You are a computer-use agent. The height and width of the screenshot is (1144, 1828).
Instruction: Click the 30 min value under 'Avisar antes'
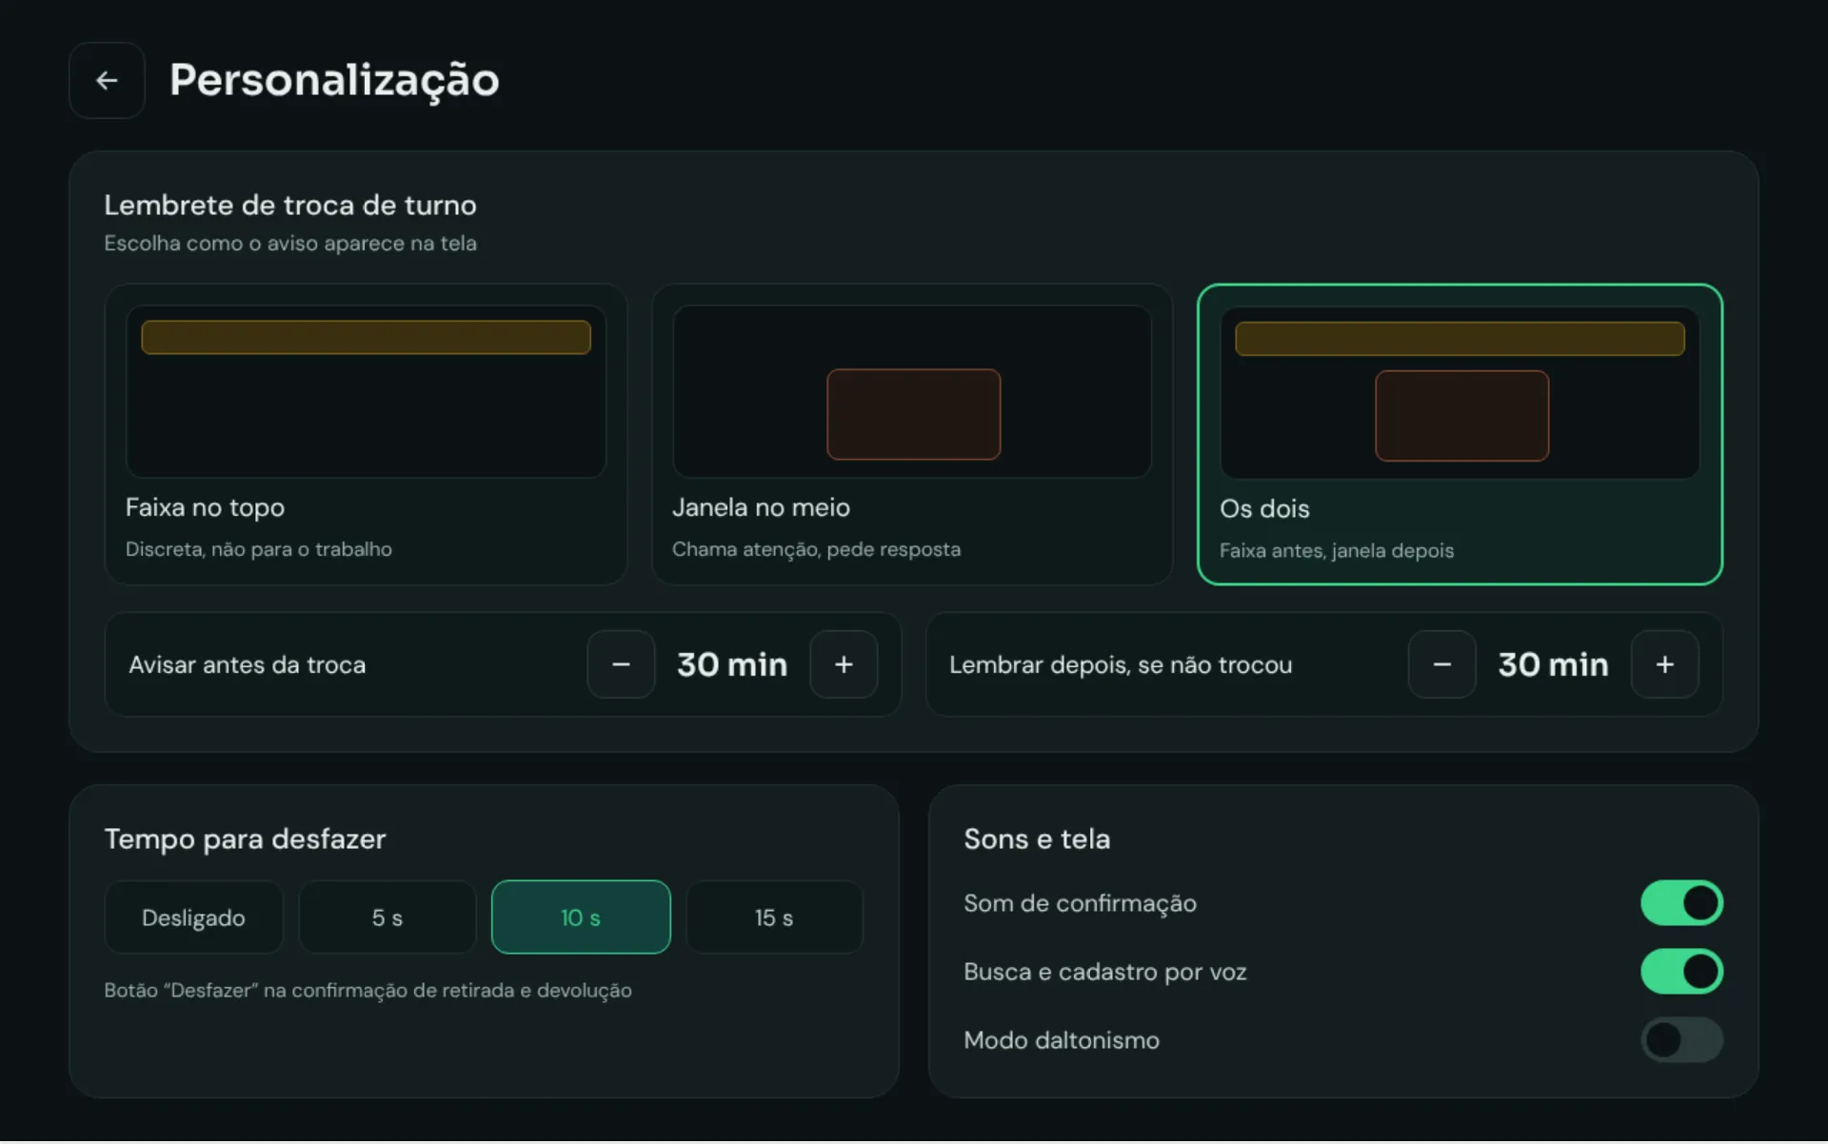732,664
